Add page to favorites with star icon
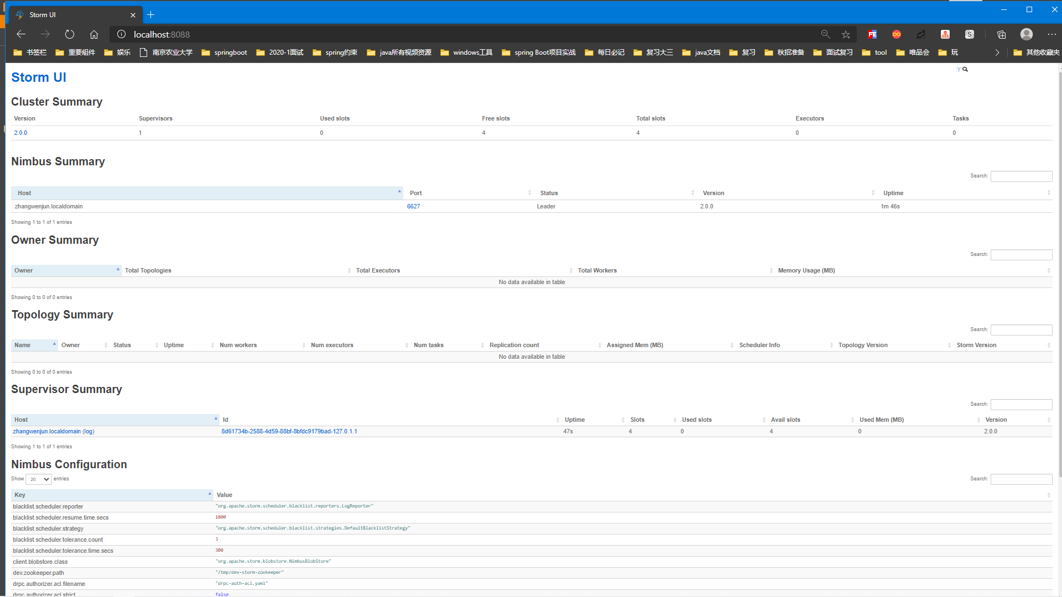The image size is (1062, 597). (846, 34)
